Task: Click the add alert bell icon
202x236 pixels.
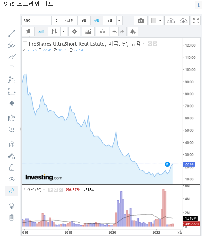Action: pyautogui.click(x=133, y=31)
